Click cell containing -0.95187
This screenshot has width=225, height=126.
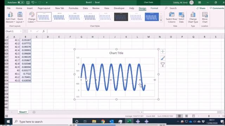(26, 40)
